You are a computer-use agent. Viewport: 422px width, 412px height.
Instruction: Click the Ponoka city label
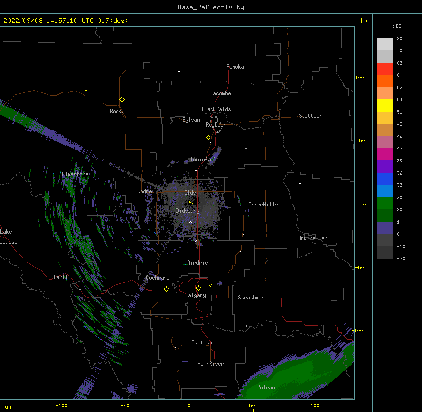235,67
